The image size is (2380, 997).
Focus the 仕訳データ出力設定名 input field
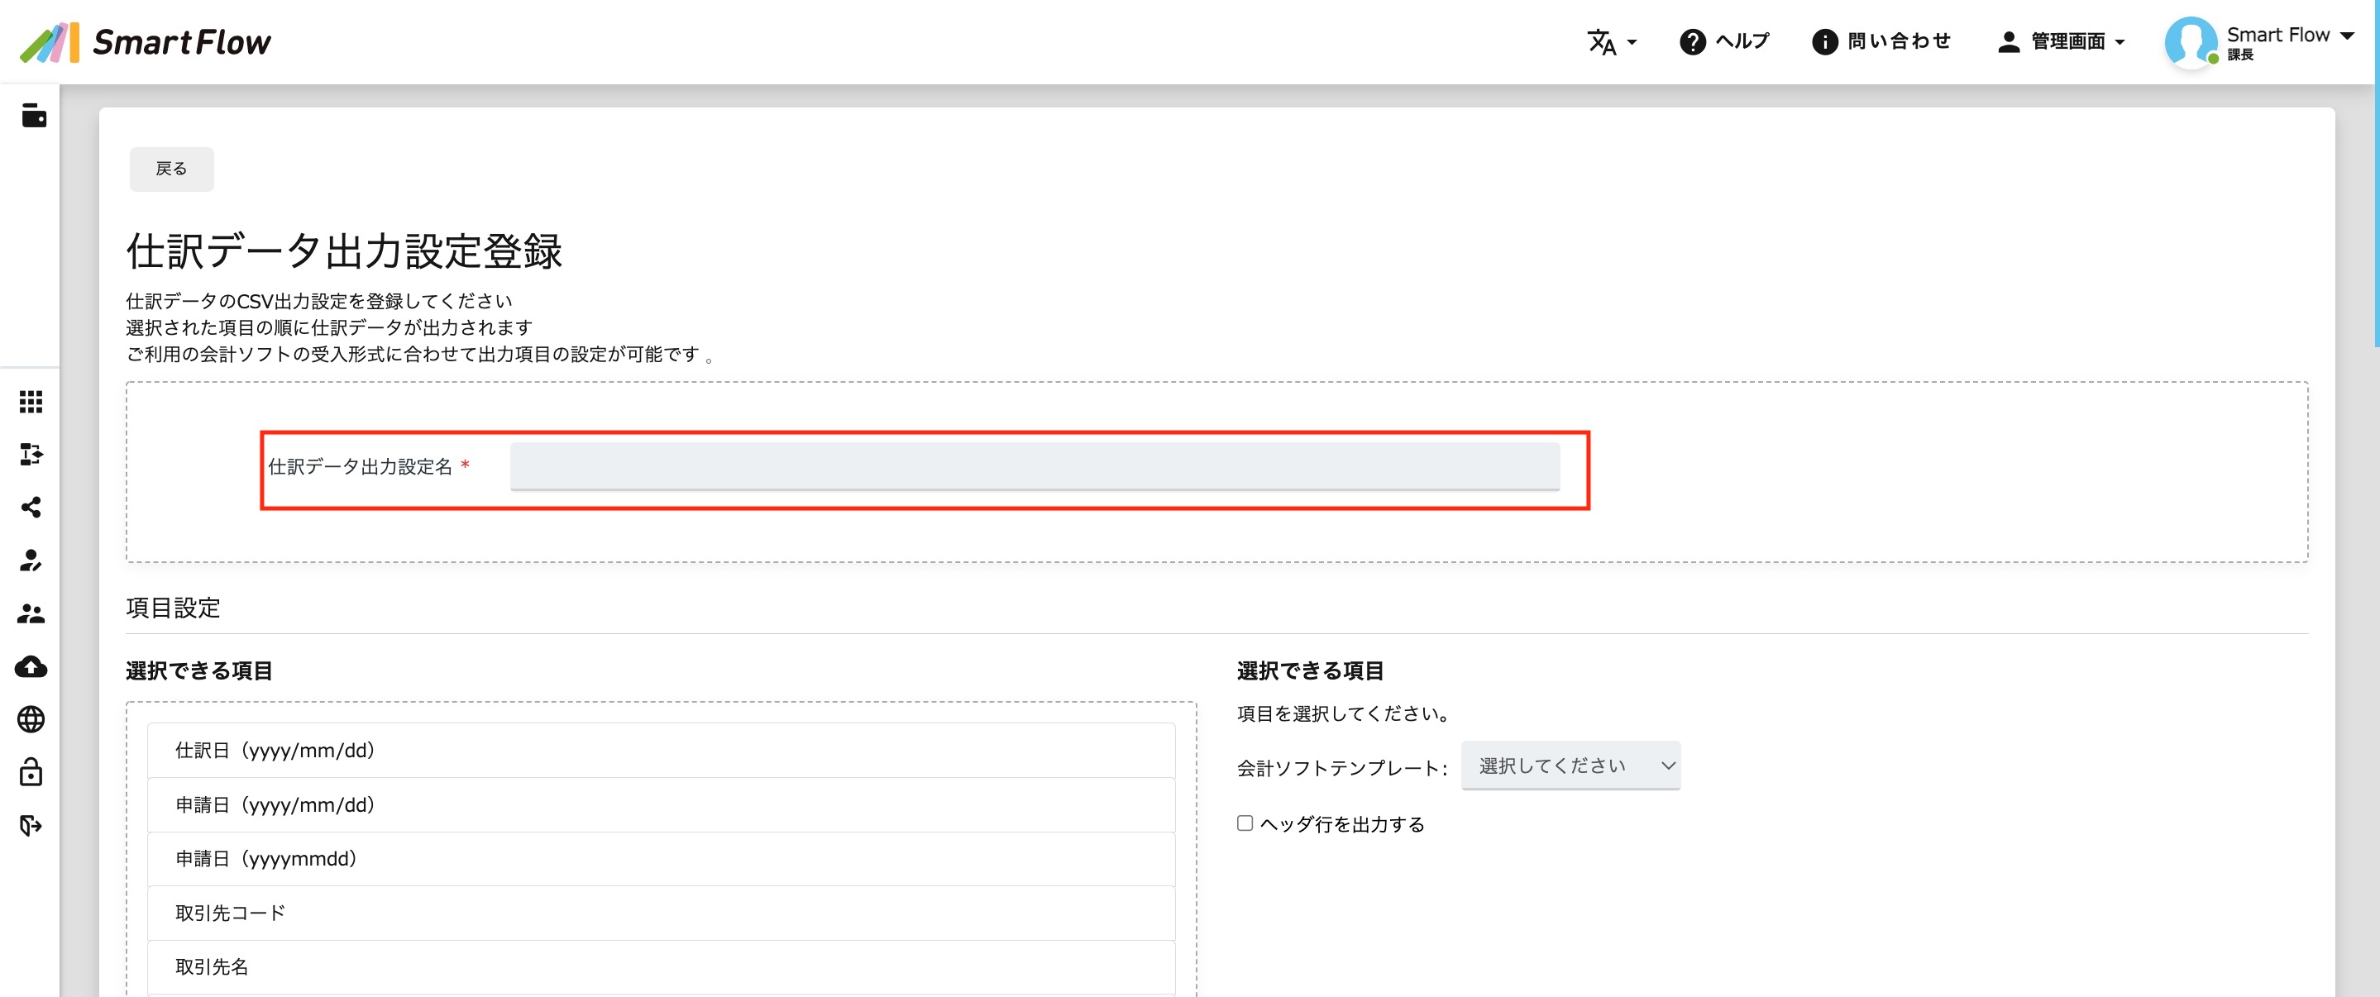tap(1034, 465)
